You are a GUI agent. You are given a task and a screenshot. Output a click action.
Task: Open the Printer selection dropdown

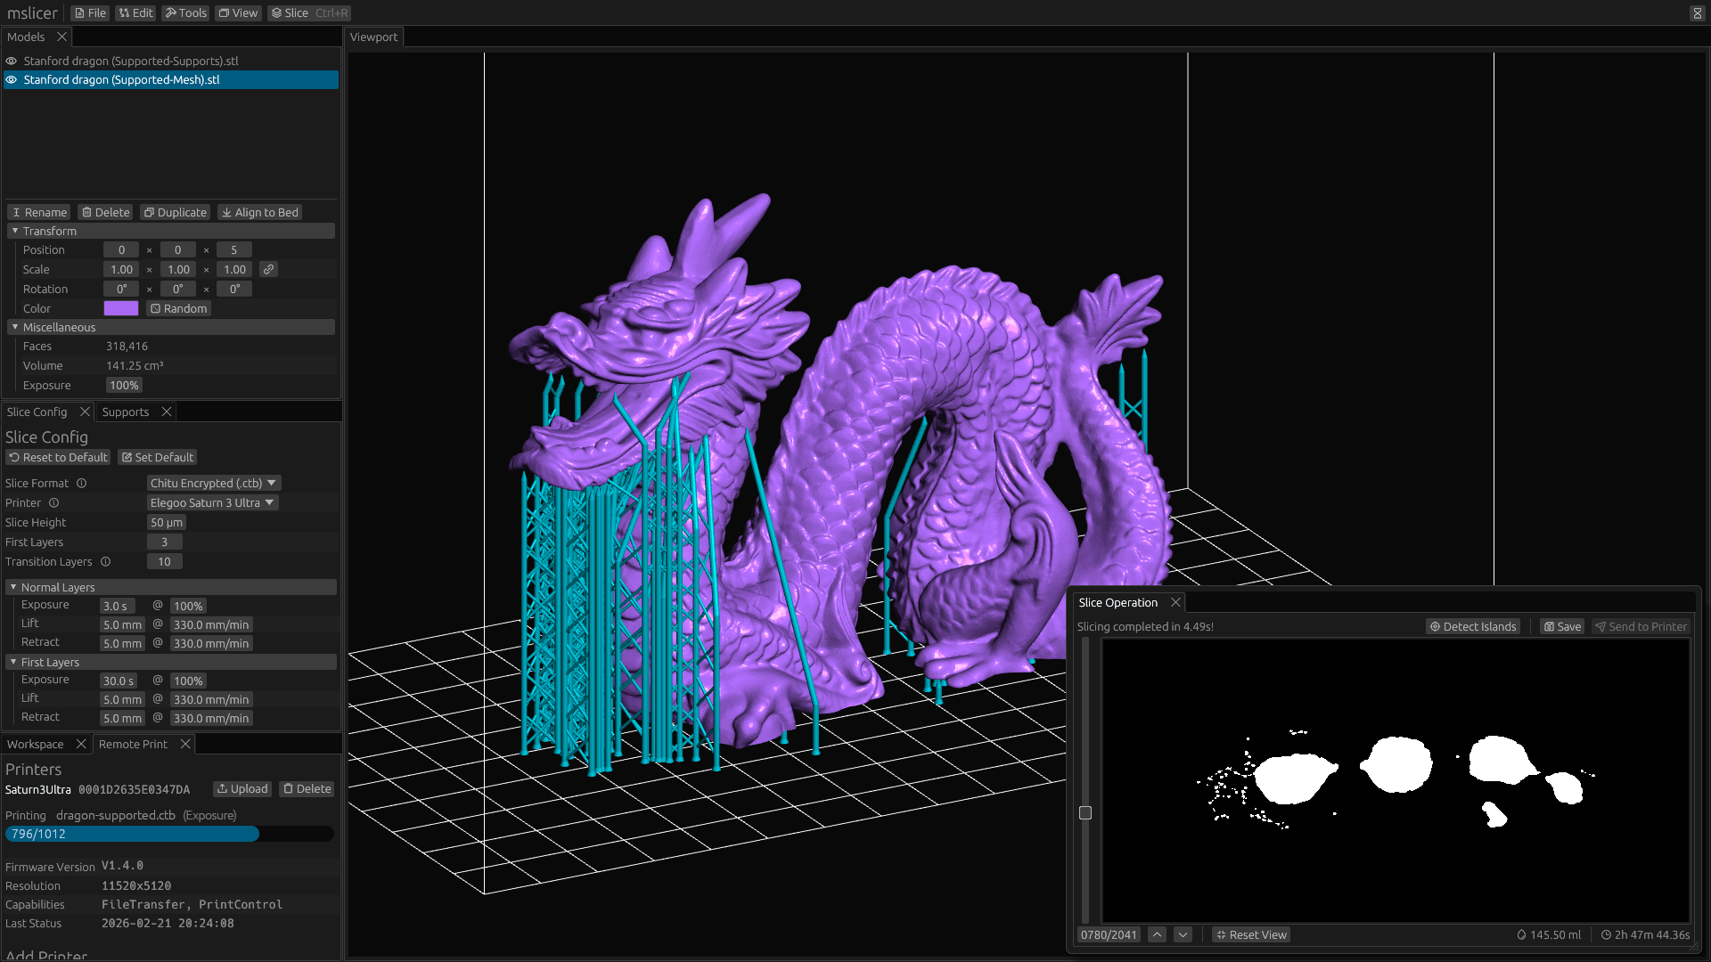(212, 502)
